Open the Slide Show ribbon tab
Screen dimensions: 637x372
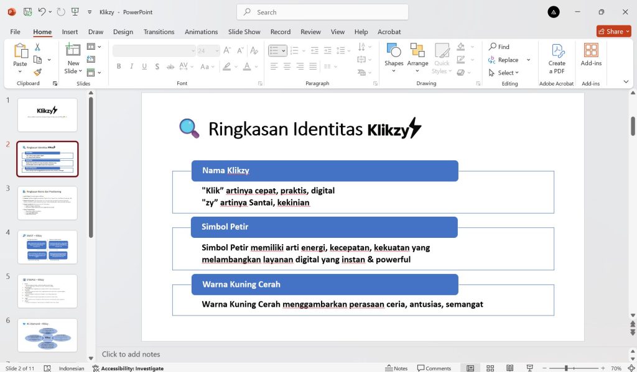(x=245, y=32)
